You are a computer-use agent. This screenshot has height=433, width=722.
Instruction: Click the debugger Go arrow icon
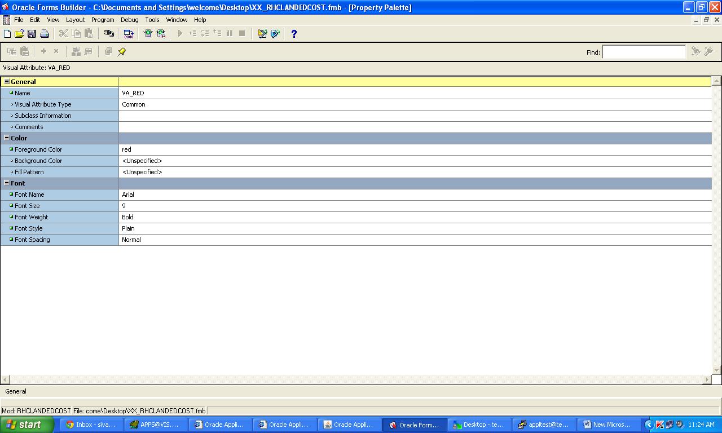point(180,34)
